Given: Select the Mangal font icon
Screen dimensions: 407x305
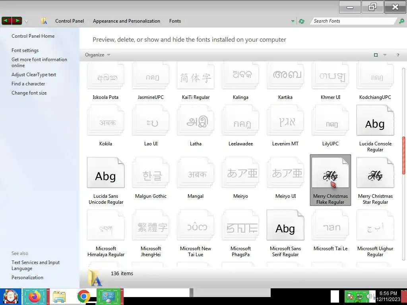Looking at the screenshot, I should [196, 173].
